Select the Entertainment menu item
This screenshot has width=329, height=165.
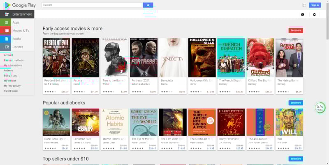coord(21,14)
